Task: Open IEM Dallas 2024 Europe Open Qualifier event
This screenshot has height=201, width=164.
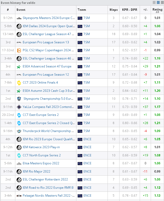Action: [x=49, y=26]
